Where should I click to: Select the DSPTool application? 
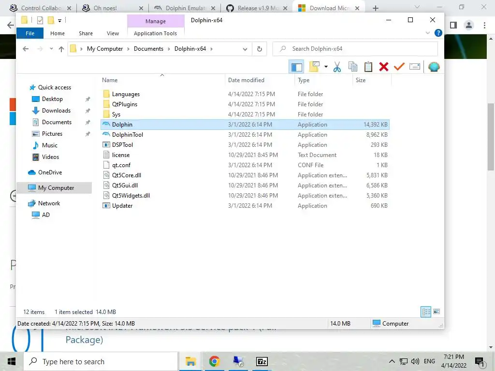245,145
